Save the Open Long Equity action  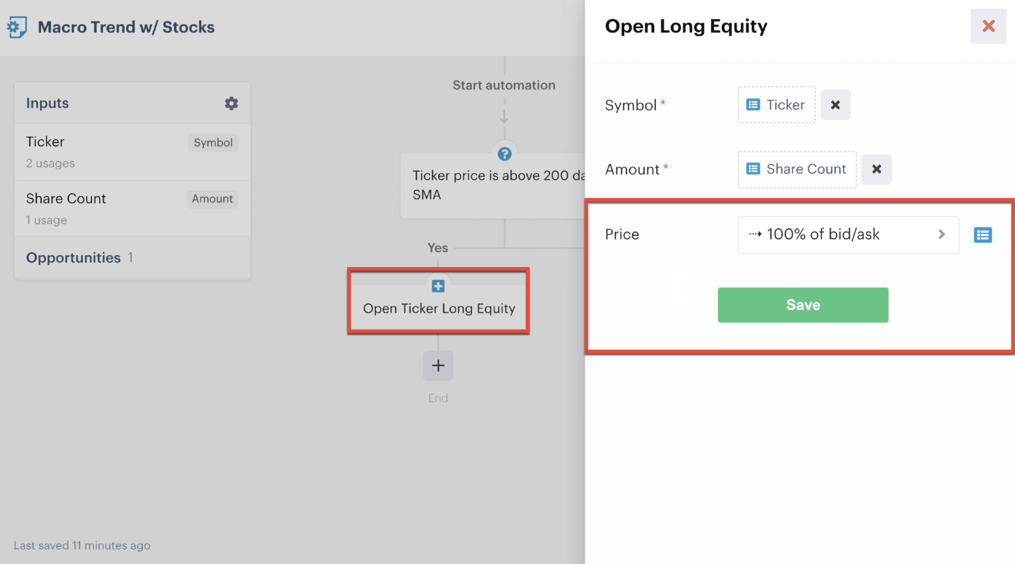pos(803,305)
